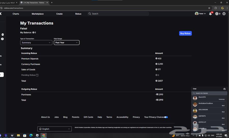Open the Windows notification center icon
This screenshot has width=229, height=138.
click(226, 135)
